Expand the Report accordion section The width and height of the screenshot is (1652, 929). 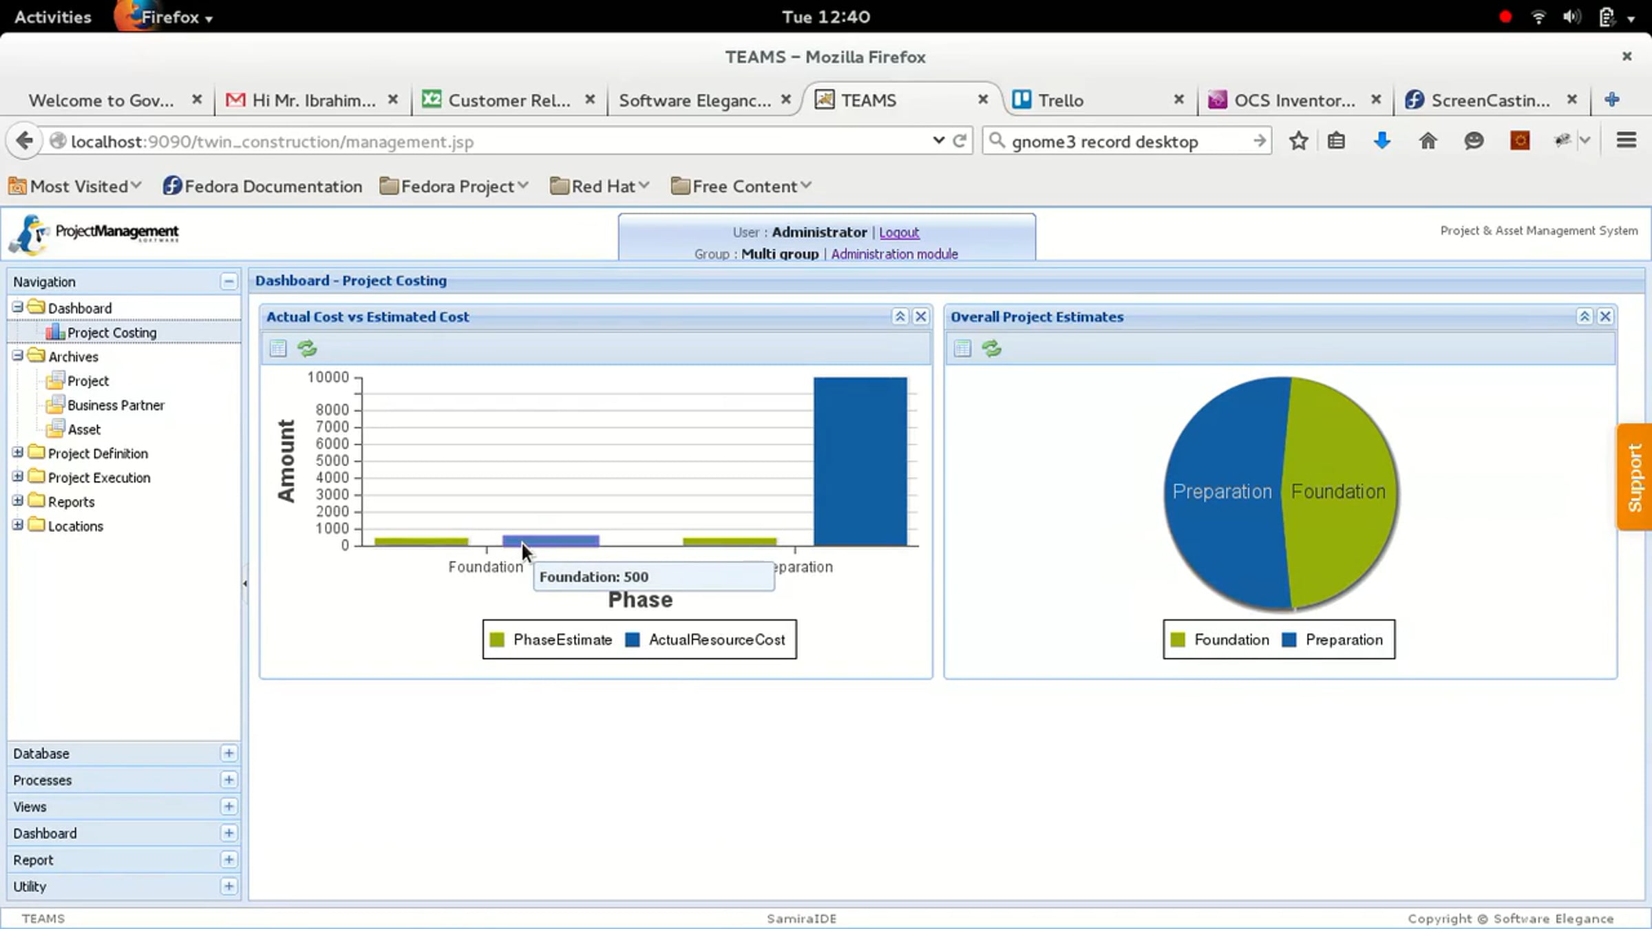(229, 859)
